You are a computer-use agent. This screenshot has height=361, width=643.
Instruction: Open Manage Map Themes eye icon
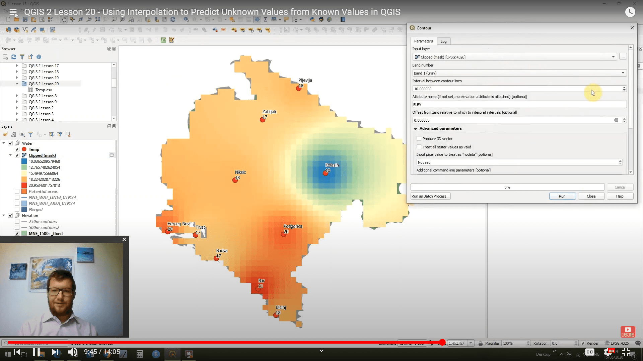click(22, 134)
